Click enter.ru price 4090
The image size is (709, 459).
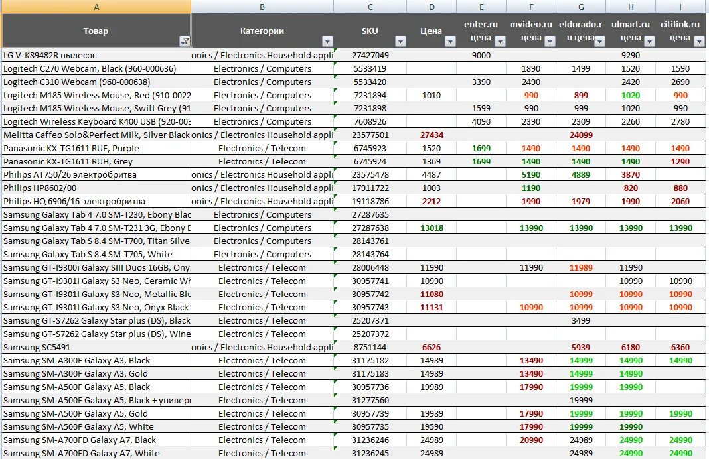tap(481, 121)
